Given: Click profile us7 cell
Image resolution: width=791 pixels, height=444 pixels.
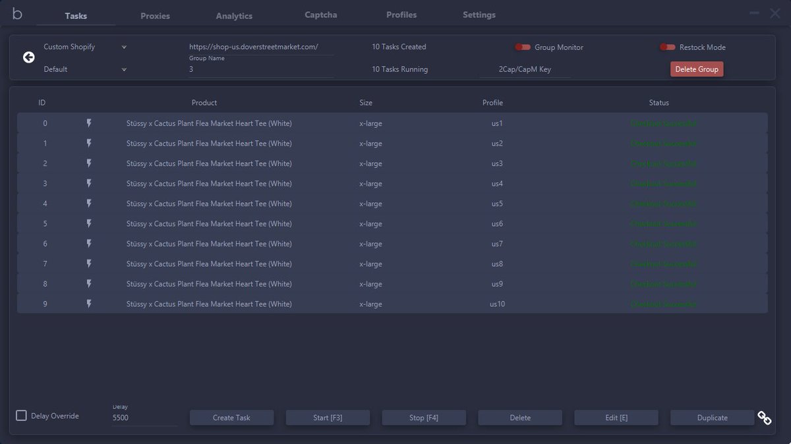Looking at the screenshot, I should point(497,244).
